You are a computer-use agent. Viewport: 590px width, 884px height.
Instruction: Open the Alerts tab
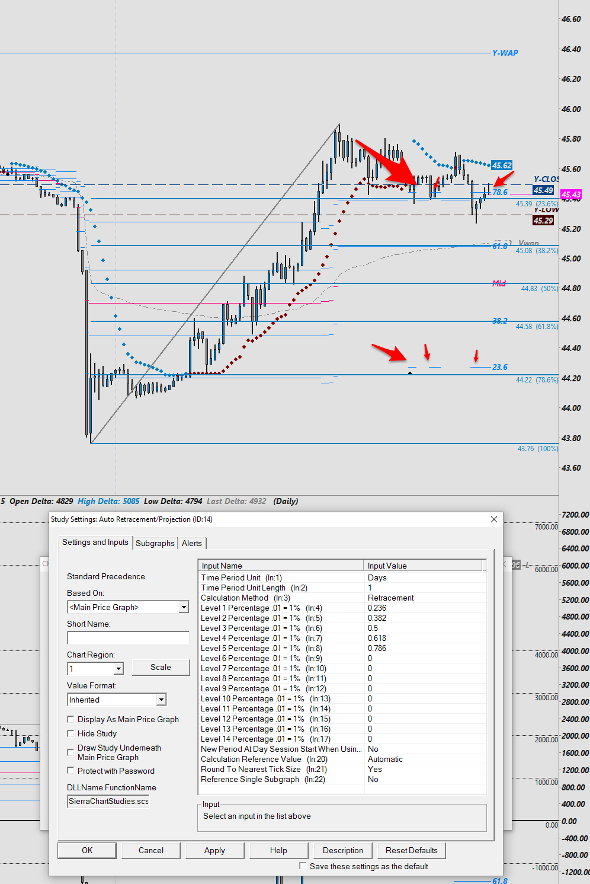click(191, 543)
